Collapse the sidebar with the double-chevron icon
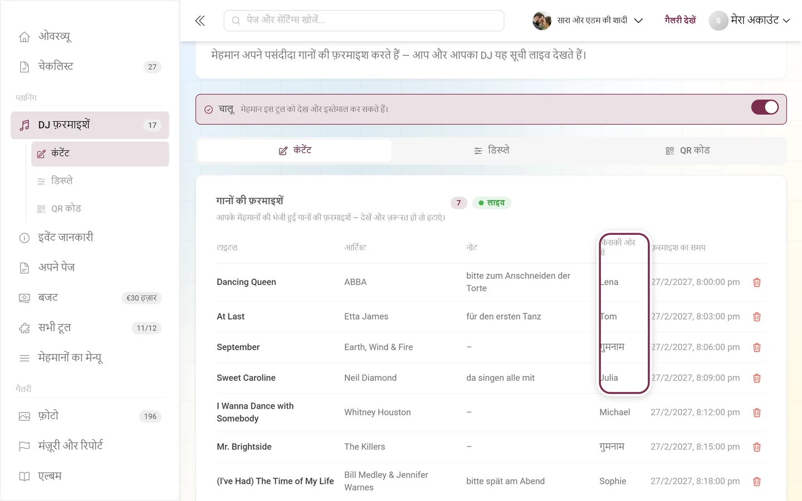The image size is (802, 501). coord(200,21)
